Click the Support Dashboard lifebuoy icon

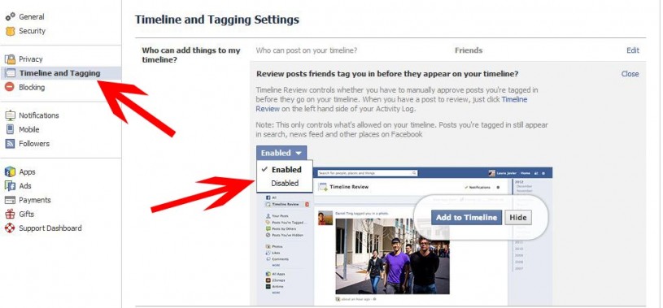10,228
